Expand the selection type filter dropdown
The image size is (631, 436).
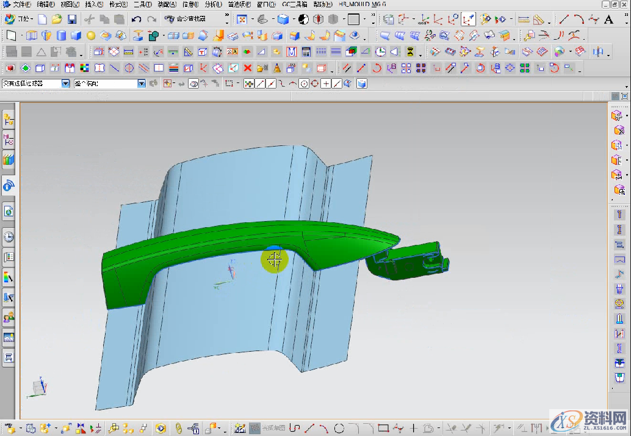point(66,84)
